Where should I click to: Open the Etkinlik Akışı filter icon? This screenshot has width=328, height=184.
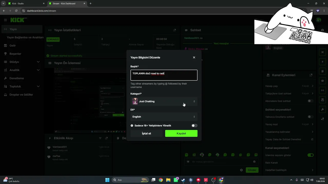point(100,138)
